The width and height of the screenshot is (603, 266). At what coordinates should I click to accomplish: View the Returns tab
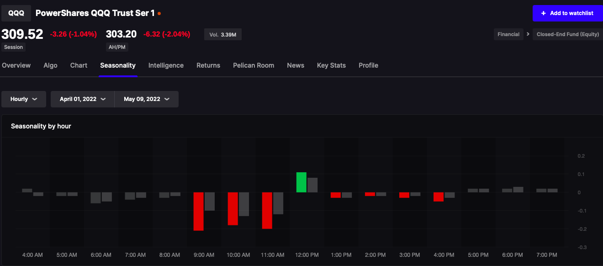click(x=208, y=65)
